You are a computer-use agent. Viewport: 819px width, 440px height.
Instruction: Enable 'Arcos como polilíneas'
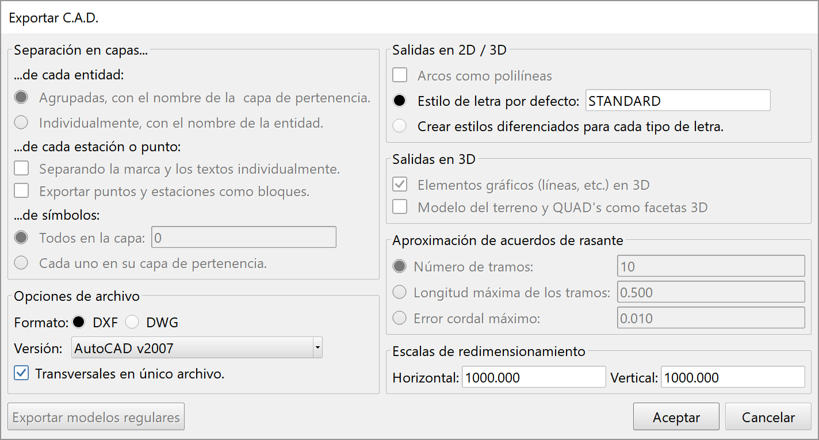click(x=400, y=75)
